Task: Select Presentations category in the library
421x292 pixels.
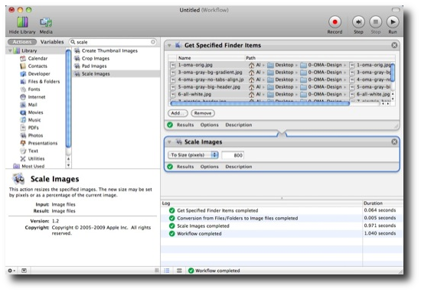Action: point(43,144)
